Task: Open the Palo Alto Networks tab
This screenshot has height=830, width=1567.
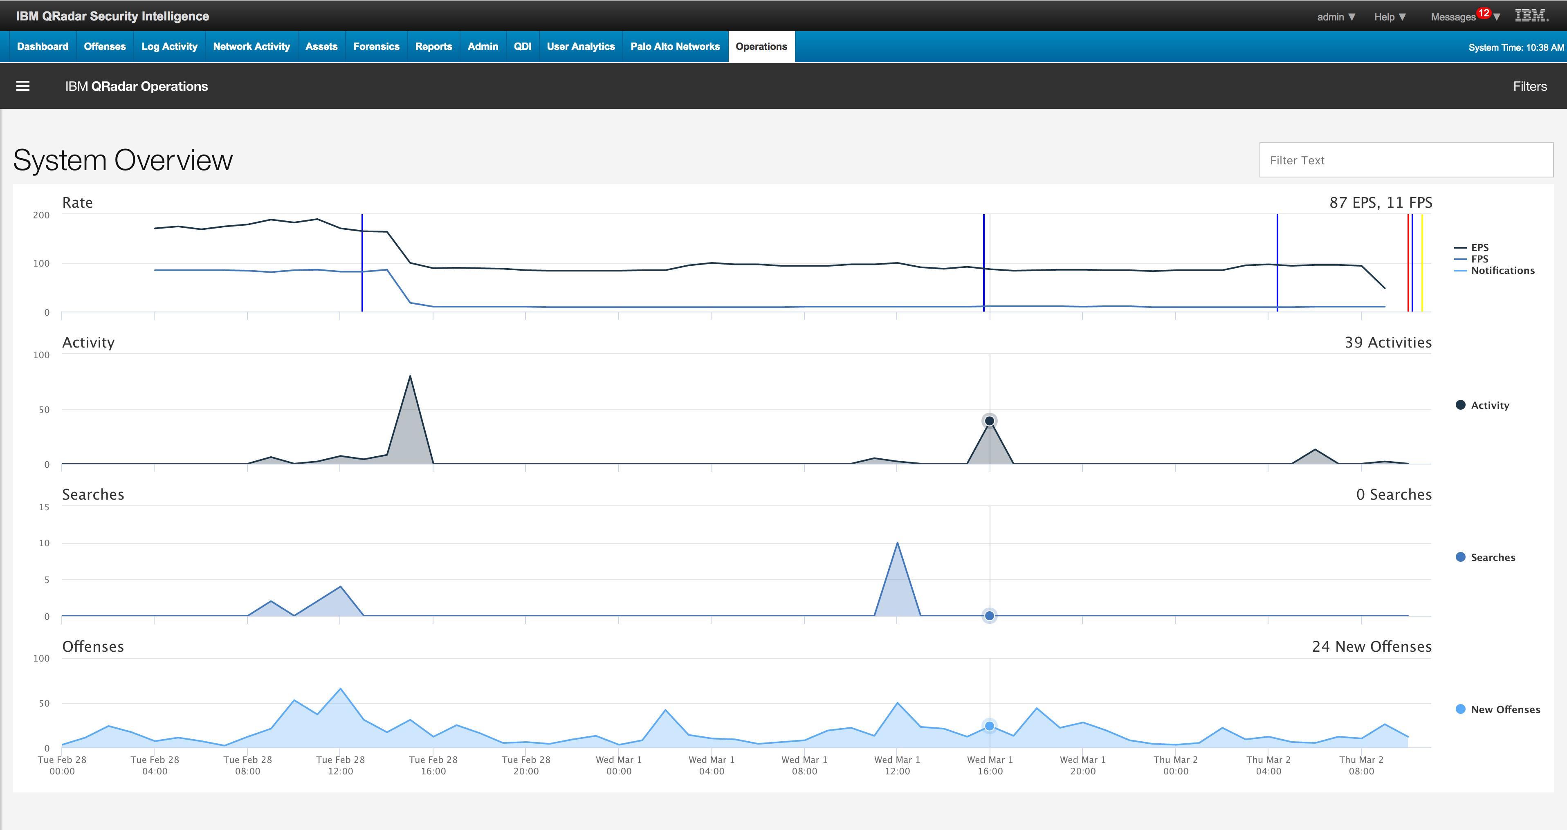Action: click(675, 46)
